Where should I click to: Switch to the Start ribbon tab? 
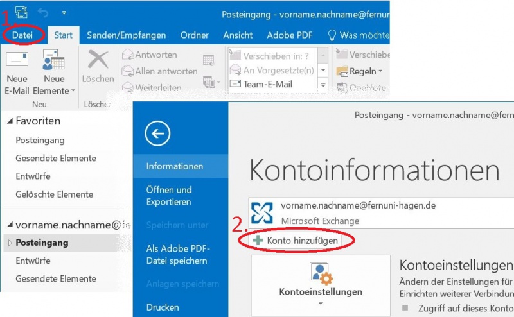click(63, 35)
